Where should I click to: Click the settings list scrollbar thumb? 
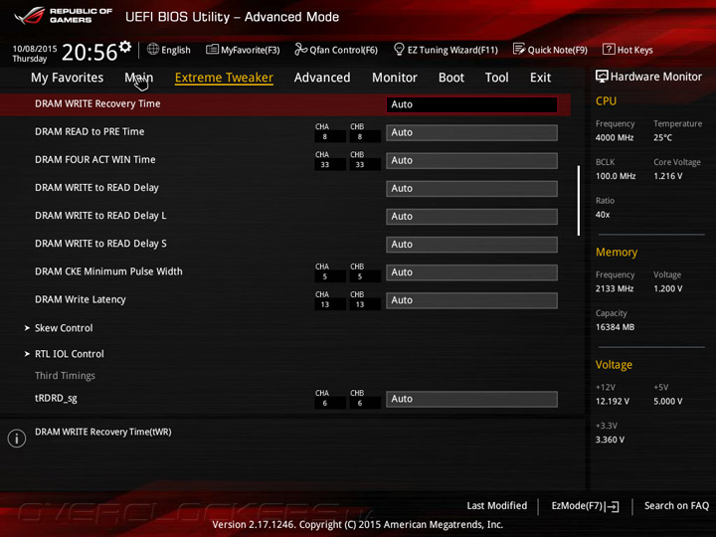tap(579, 201)
